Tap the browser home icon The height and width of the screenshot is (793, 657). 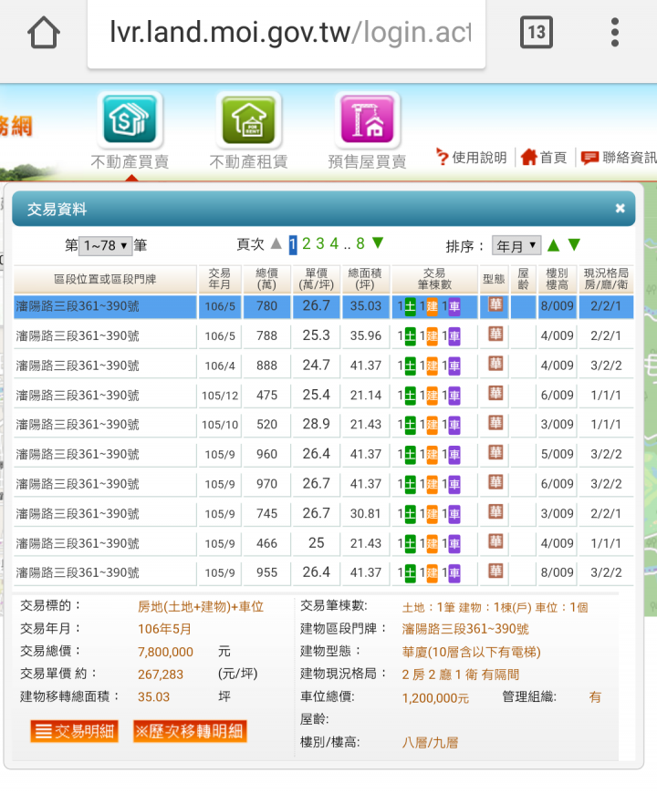pos(44,33)
